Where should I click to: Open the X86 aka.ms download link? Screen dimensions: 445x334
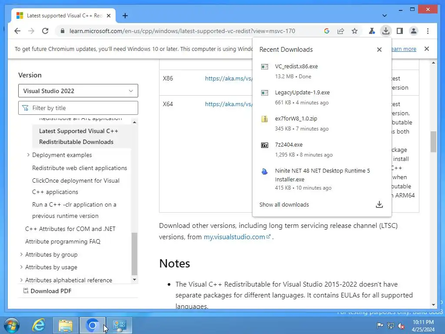coord(229,78)
